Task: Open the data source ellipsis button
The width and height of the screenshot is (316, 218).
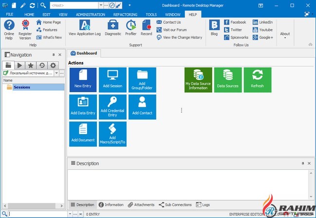Action: click(x=62, y=73)
